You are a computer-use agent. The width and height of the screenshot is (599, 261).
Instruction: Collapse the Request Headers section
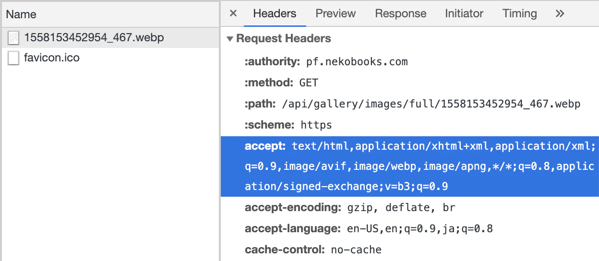230,39
